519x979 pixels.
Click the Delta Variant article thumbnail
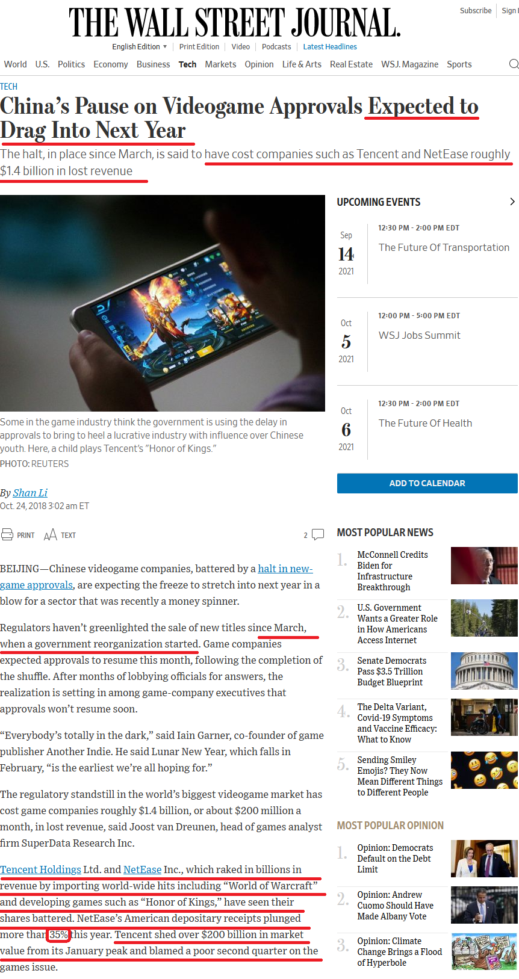pyautogui.click(x=484, y=717)
